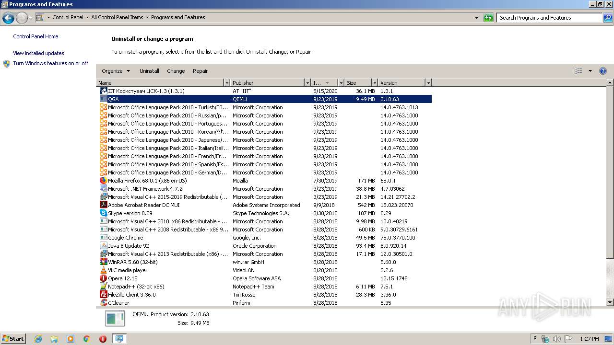The image size is (614, 345).
Task: Select the CCleaner program icon
Action: pos(103,303)
